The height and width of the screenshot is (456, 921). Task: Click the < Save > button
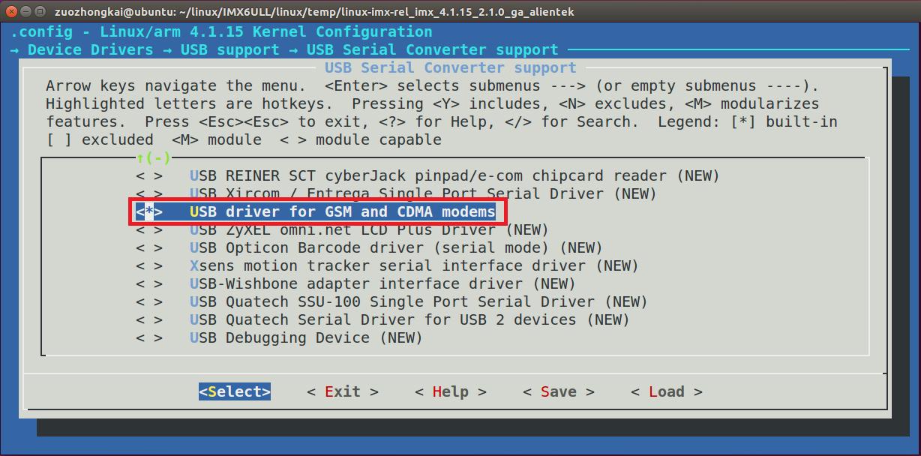pos(559,391)
